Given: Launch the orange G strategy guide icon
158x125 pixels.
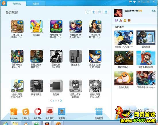Looking at the screenshot, I should [x=26, y=112].
